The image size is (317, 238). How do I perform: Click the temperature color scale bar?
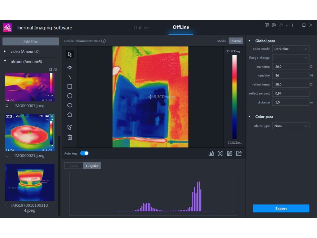pos(234,97)
